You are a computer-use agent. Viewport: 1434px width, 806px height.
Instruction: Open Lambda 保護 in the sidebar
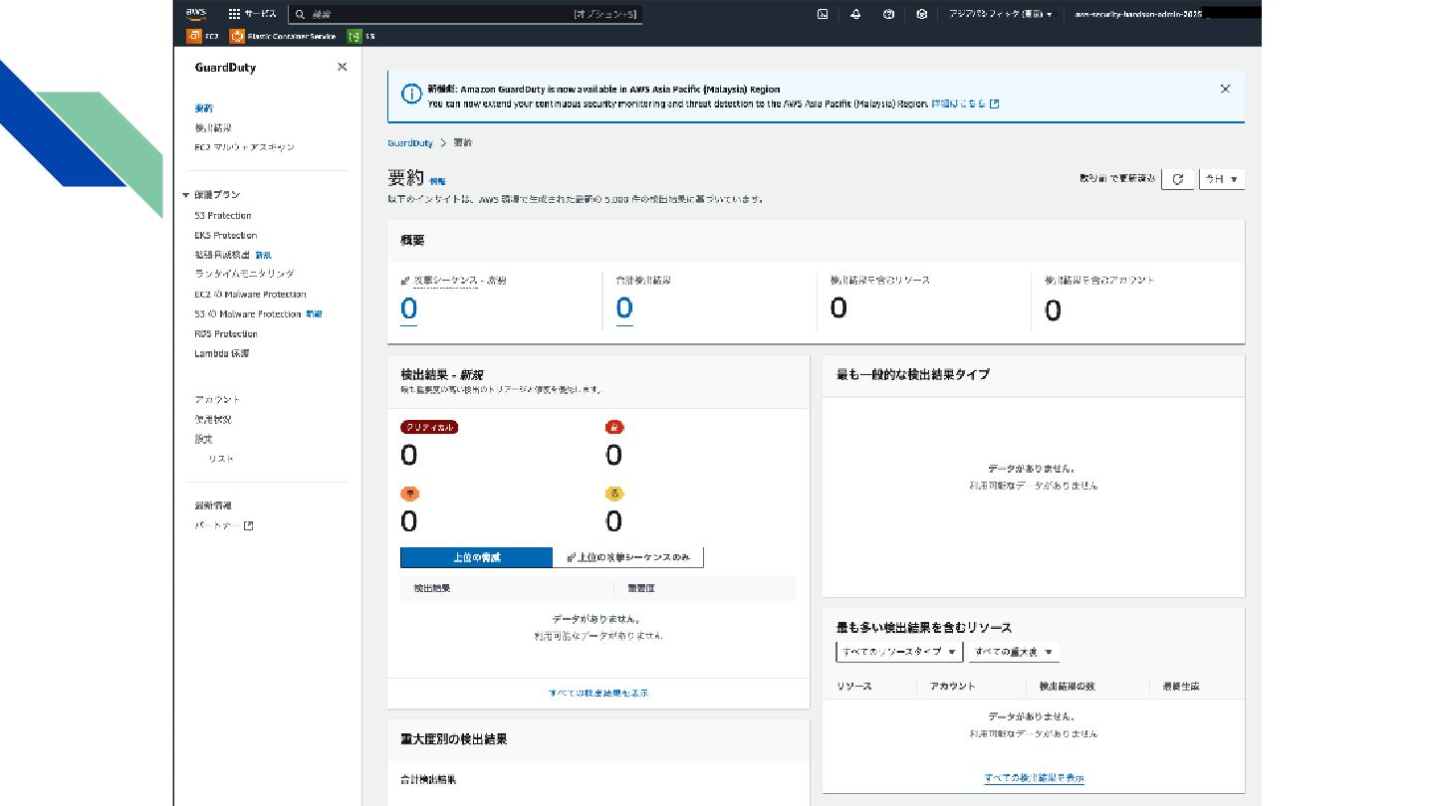222,353
